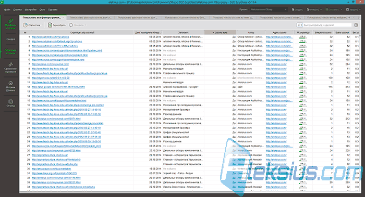This screenshot has width=365, height=197.
Task: Click the panel button beside quick filter
Action: (356, 25)
